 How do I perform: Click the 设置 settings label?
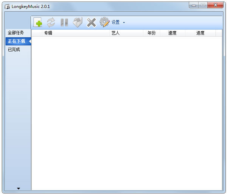click(x=115, y=22)
